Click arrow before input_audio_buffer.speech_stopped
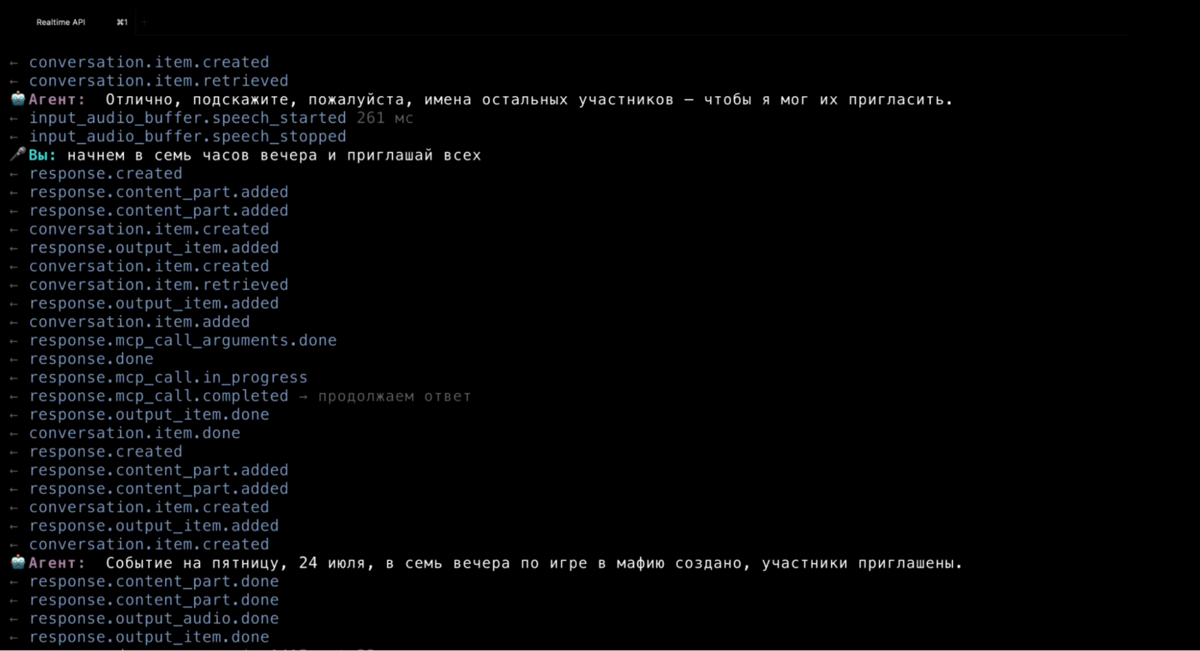1200x651 pixels. point(14,137)
